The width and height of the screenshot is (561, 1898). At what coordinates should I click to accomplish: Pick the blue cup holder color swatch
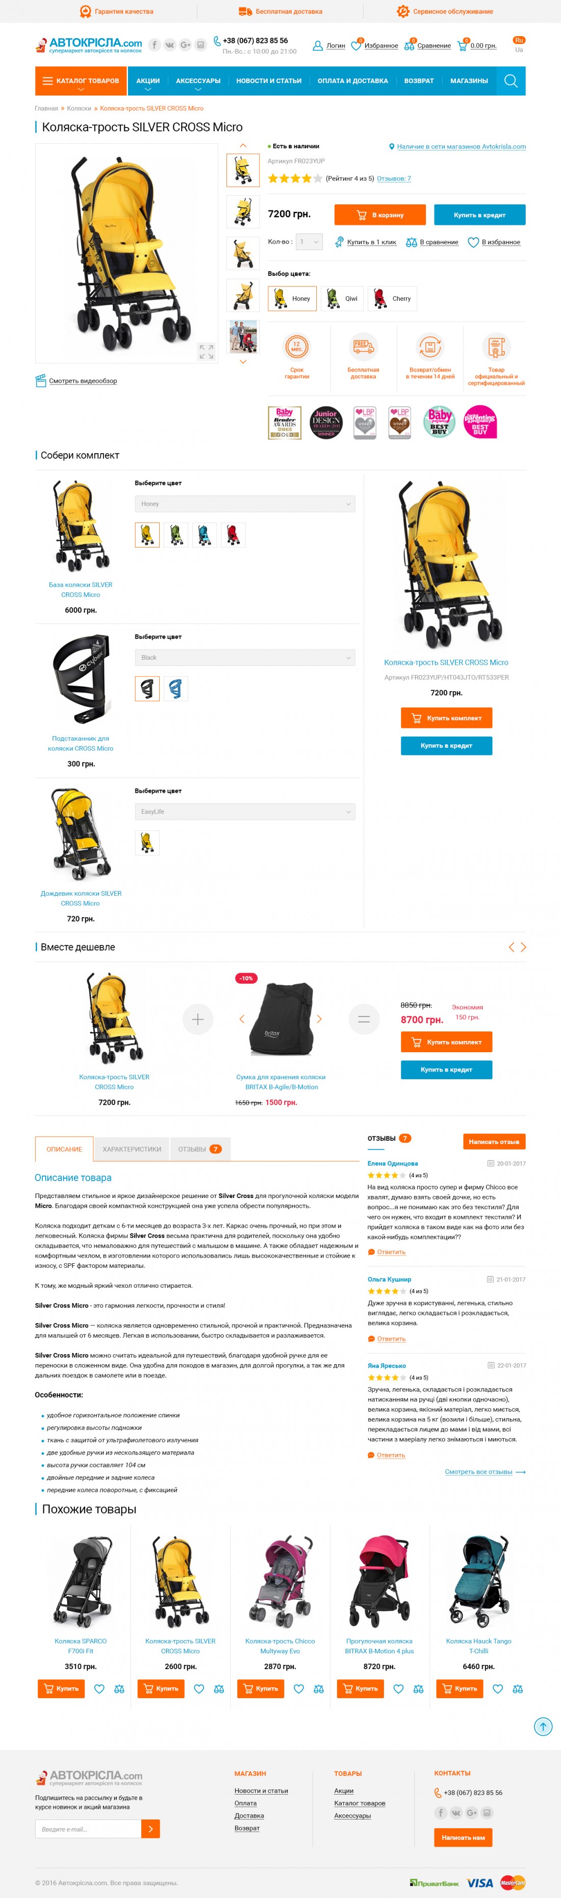pyautogui.click(x=175, y=689)
